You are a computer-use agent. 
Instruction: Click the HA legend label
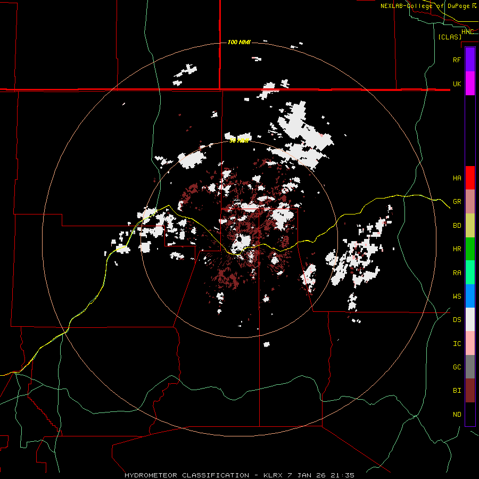457,178
